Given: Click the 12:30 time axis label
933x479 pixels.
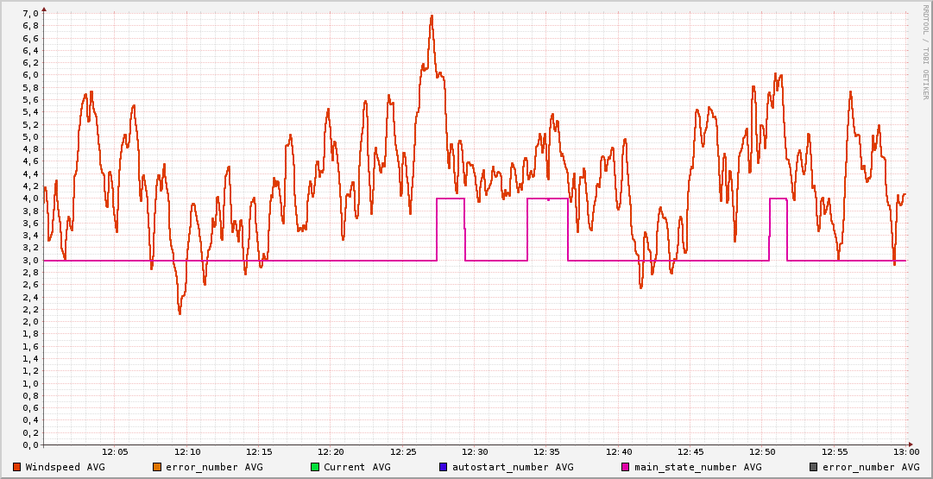Looking at the screenshot, I should coord(475,451).
